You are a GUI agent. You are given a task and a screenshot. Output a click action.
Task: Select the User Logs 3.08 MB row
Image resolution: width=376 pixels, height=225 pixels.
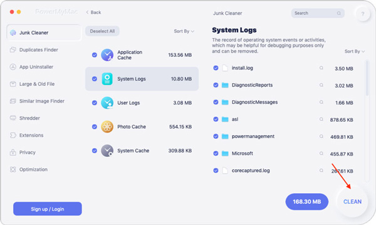(x=142, y=103)
